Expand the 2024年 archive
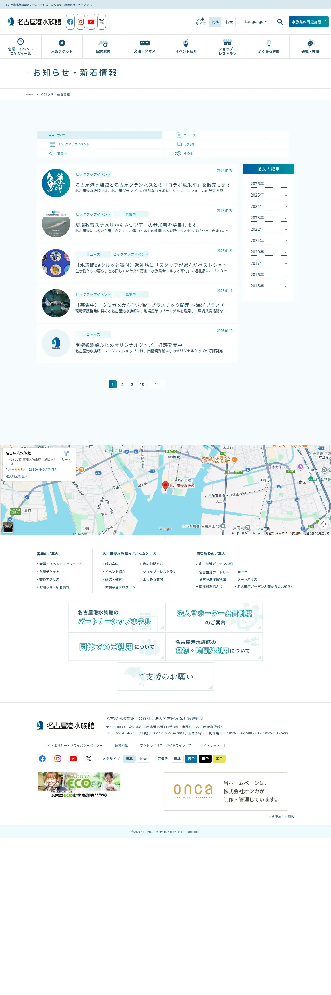This screenshot has width=331, height=995. 269,207
